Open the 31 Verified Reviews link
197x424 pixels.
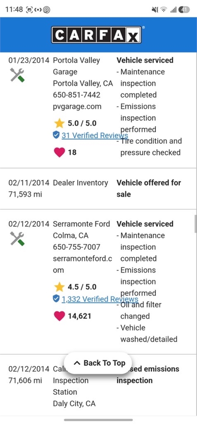(94, 135)
